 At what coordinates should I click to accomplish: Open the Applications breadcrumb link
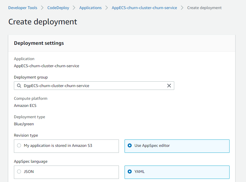(90, 8)
